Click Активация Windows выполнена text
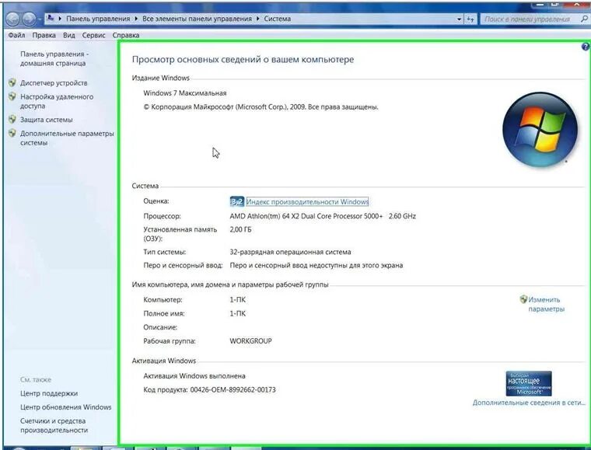Image resolution: width=591 pixels, height=450 pixels. [x=194, y=376]
